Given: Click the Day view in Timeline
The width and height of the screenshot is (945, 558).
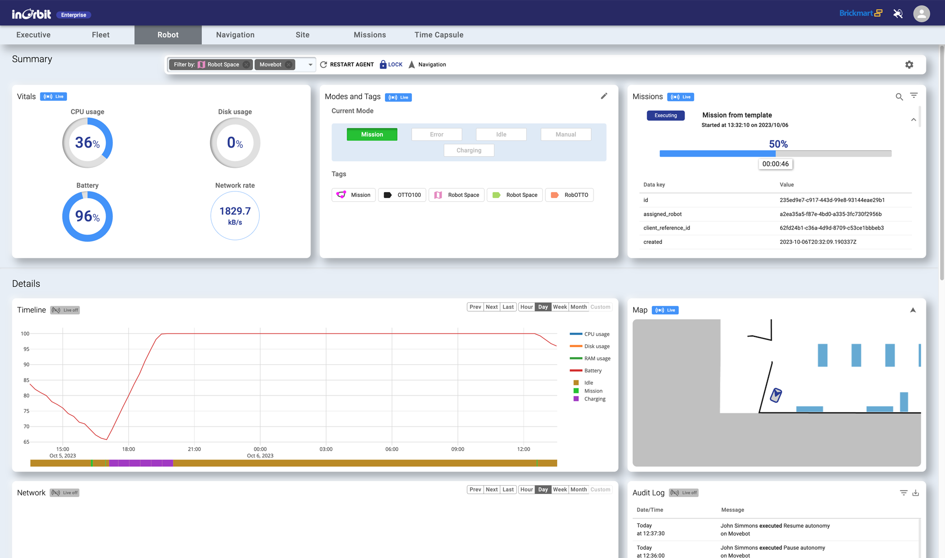Looking at the screenshot, I should point(543,307).
